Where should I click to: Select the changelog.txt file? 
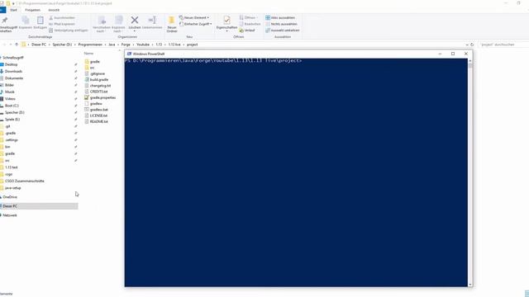click(100, 86)
